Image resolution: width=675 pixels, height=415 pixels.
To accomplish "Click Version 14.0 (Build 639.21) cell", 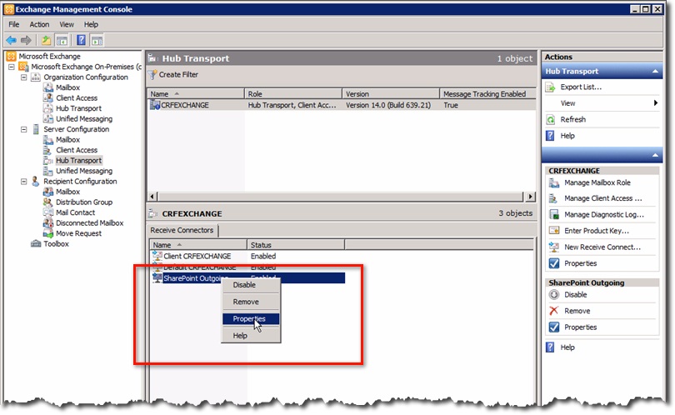I will [x=388, y=105].
